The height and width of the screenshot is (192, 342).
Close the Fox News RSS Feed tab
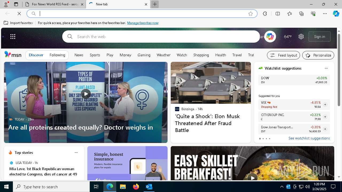[82, 4]
